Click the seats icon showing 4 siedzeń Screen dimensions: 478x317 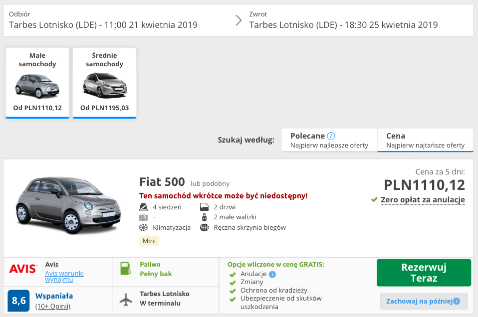pos(143,206)
